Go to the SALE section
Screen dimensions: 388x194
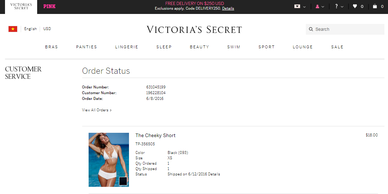point(337,47)
